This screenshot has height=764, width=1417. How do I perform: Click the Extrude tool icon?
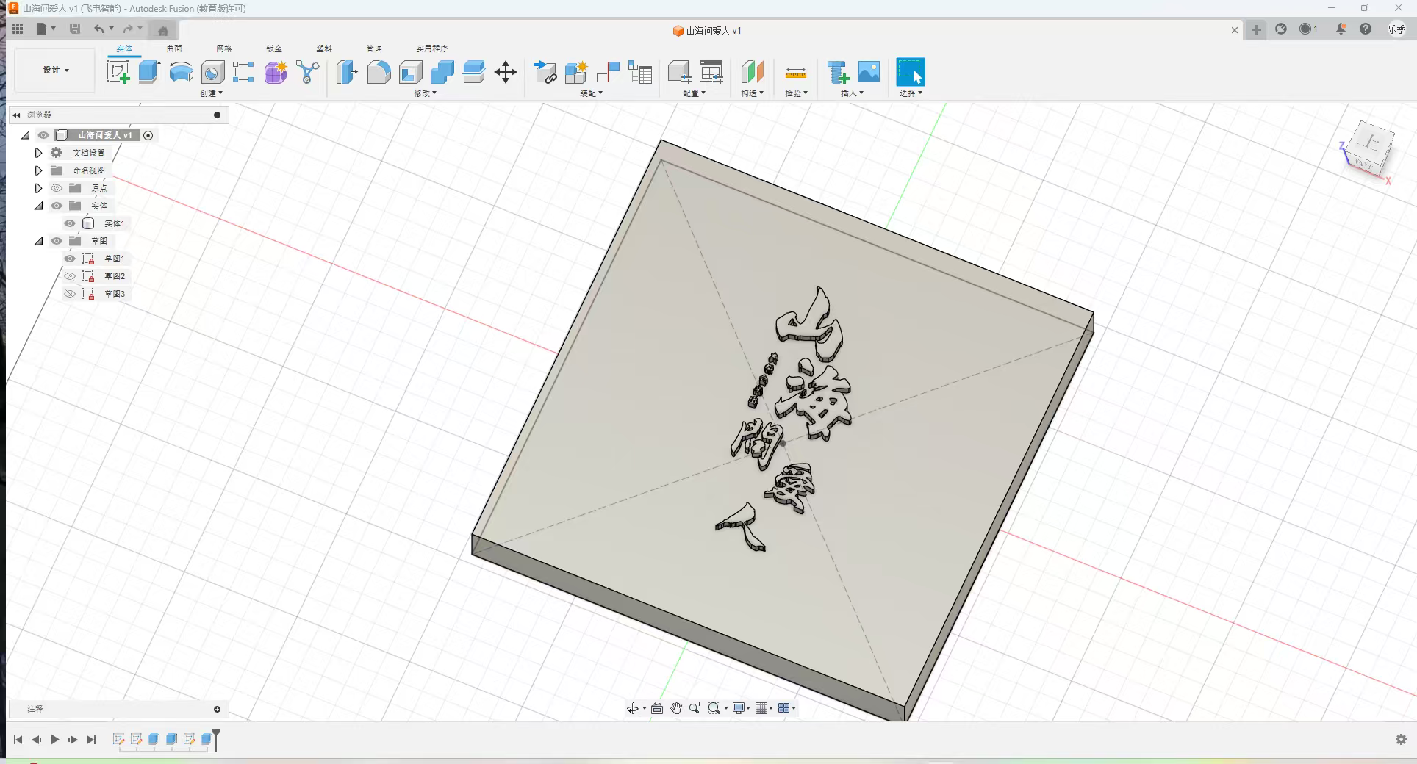[x=149, y=72]
